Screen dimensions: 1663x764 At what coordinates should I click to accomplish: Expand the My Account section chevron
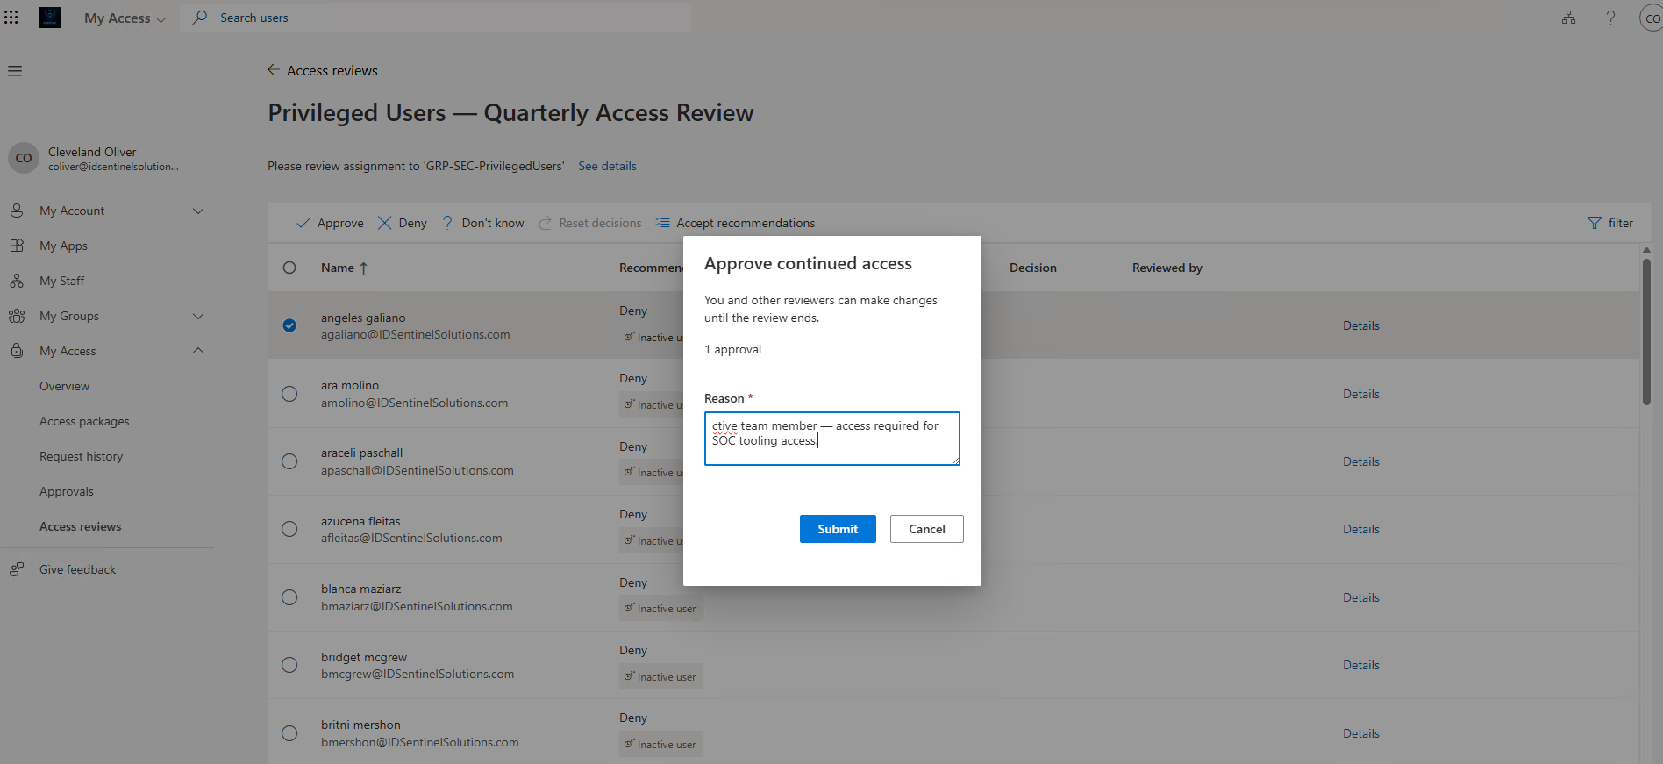[198, 211]
